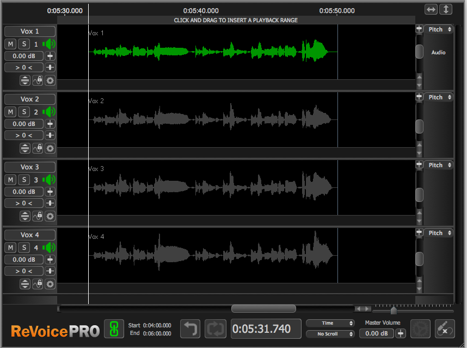Click the track height icon on Vox 3

[25, 216]
